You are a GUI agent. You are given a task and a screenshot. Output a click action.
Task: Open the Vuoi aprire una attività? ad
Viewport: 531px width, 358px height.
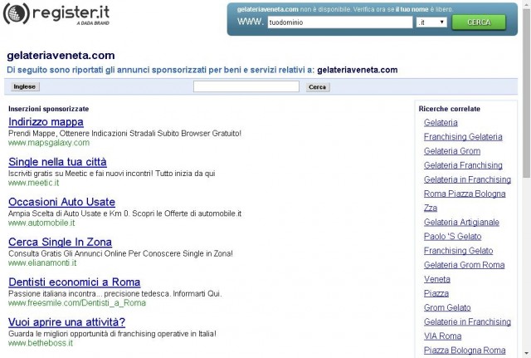(66, 321)
